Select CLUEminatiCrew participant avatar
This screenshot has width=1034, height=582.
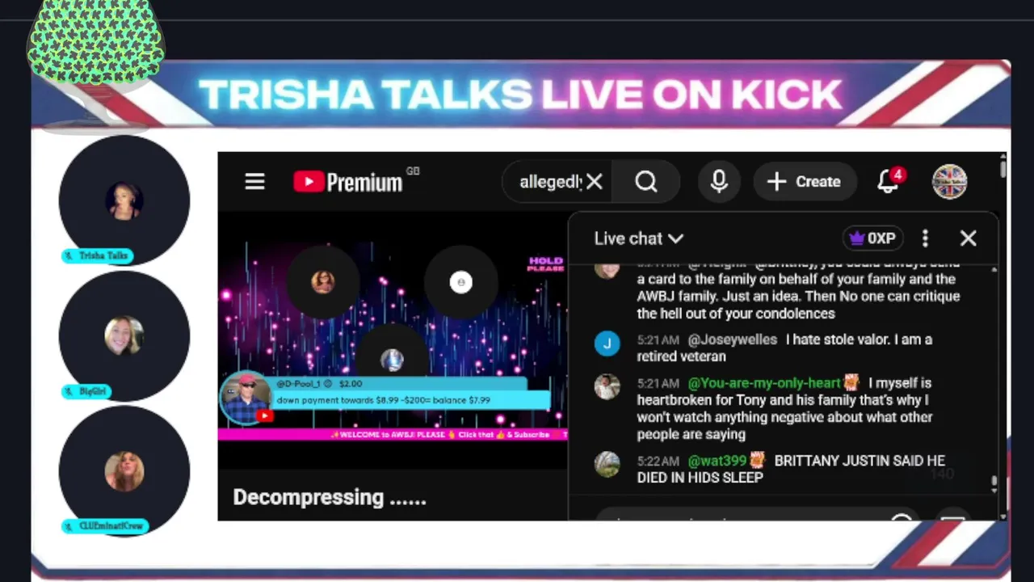[124, 470]
